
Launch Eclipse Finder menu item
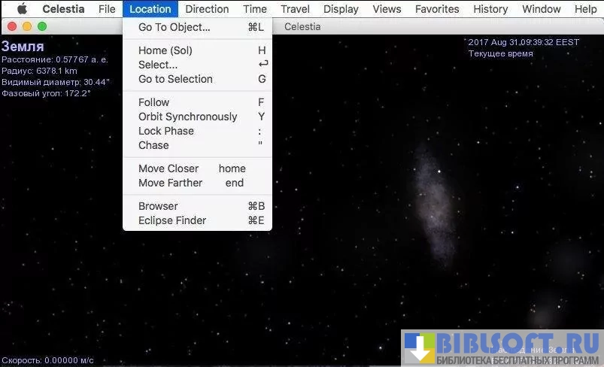(x=172, y=220)
